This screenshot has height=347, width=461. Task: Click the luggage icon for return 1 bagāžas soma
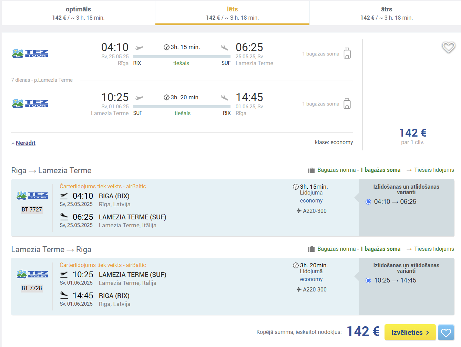347,103
